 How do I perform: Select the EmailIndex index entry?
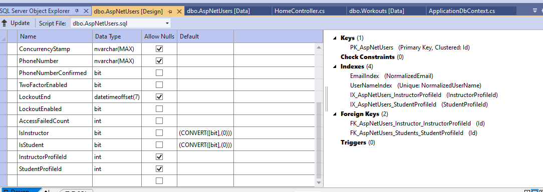tap(391, 76)
